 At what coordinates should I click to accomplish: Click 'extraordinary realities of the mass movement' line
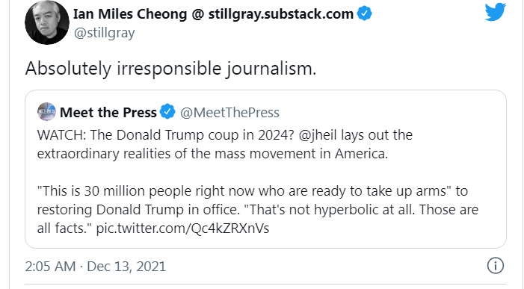[212, 154]
